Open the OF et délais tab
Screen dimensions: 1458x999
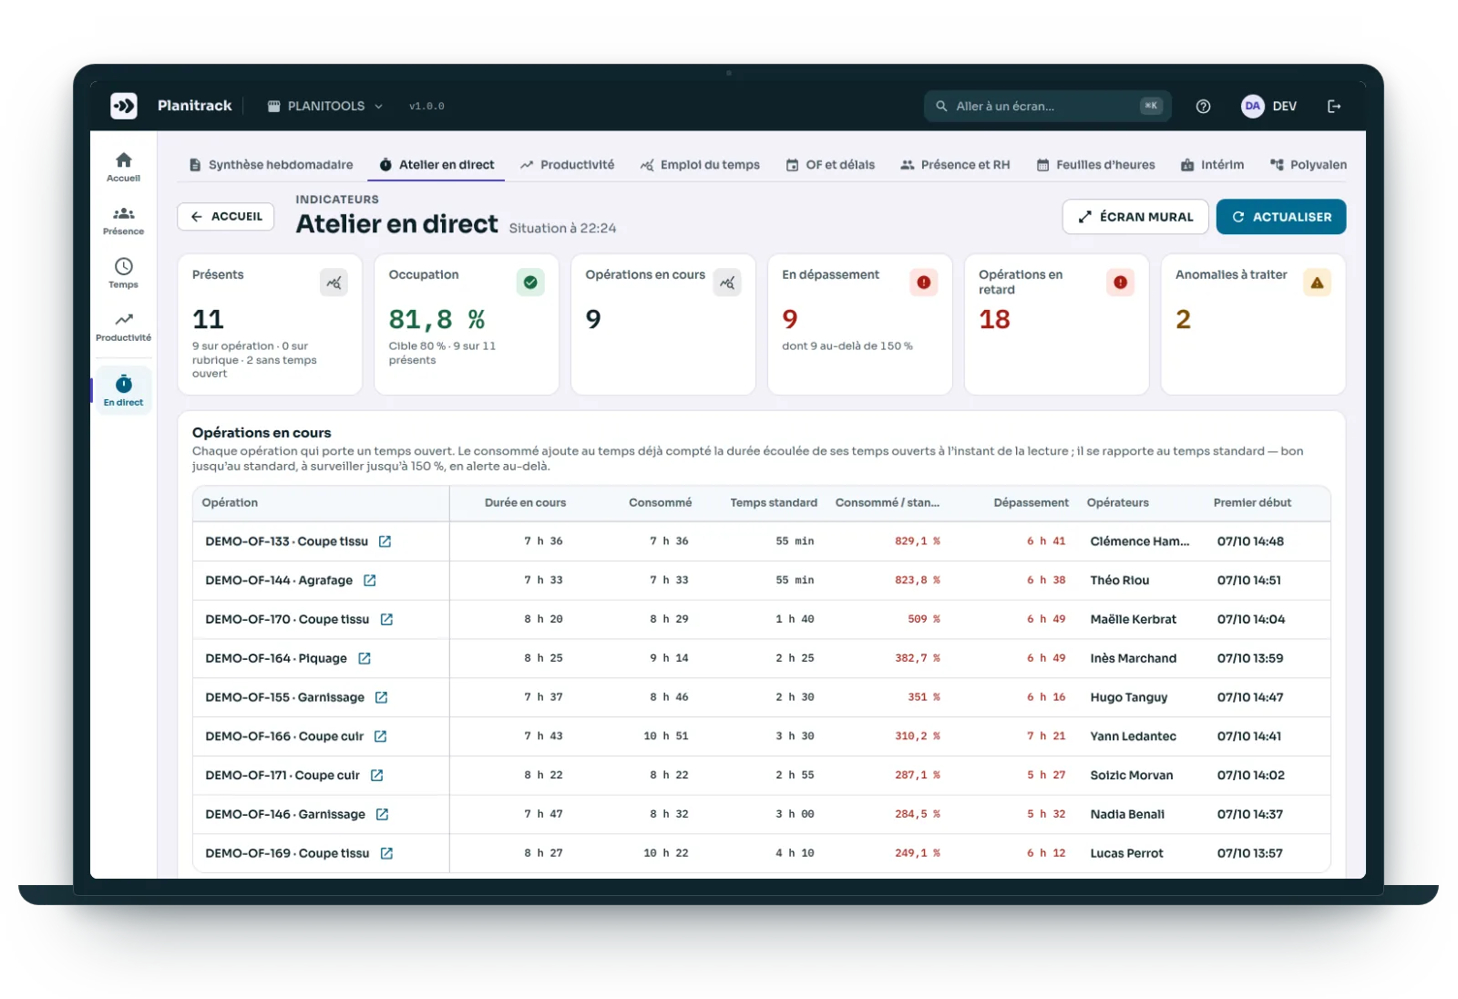pyautogui.click(x=830, y=165)
